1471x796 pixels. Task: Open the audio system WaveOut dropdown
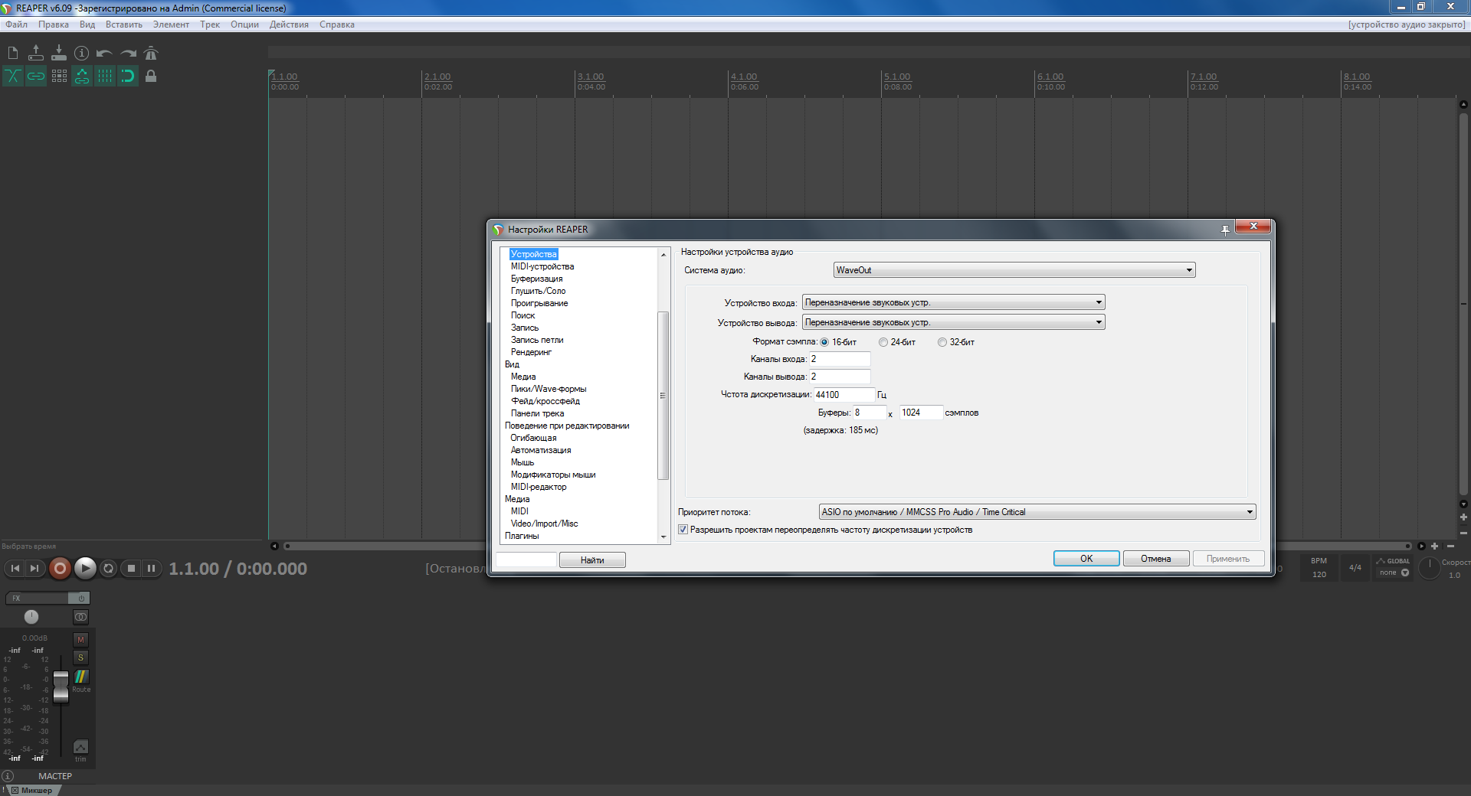(x=1014, y=270)
